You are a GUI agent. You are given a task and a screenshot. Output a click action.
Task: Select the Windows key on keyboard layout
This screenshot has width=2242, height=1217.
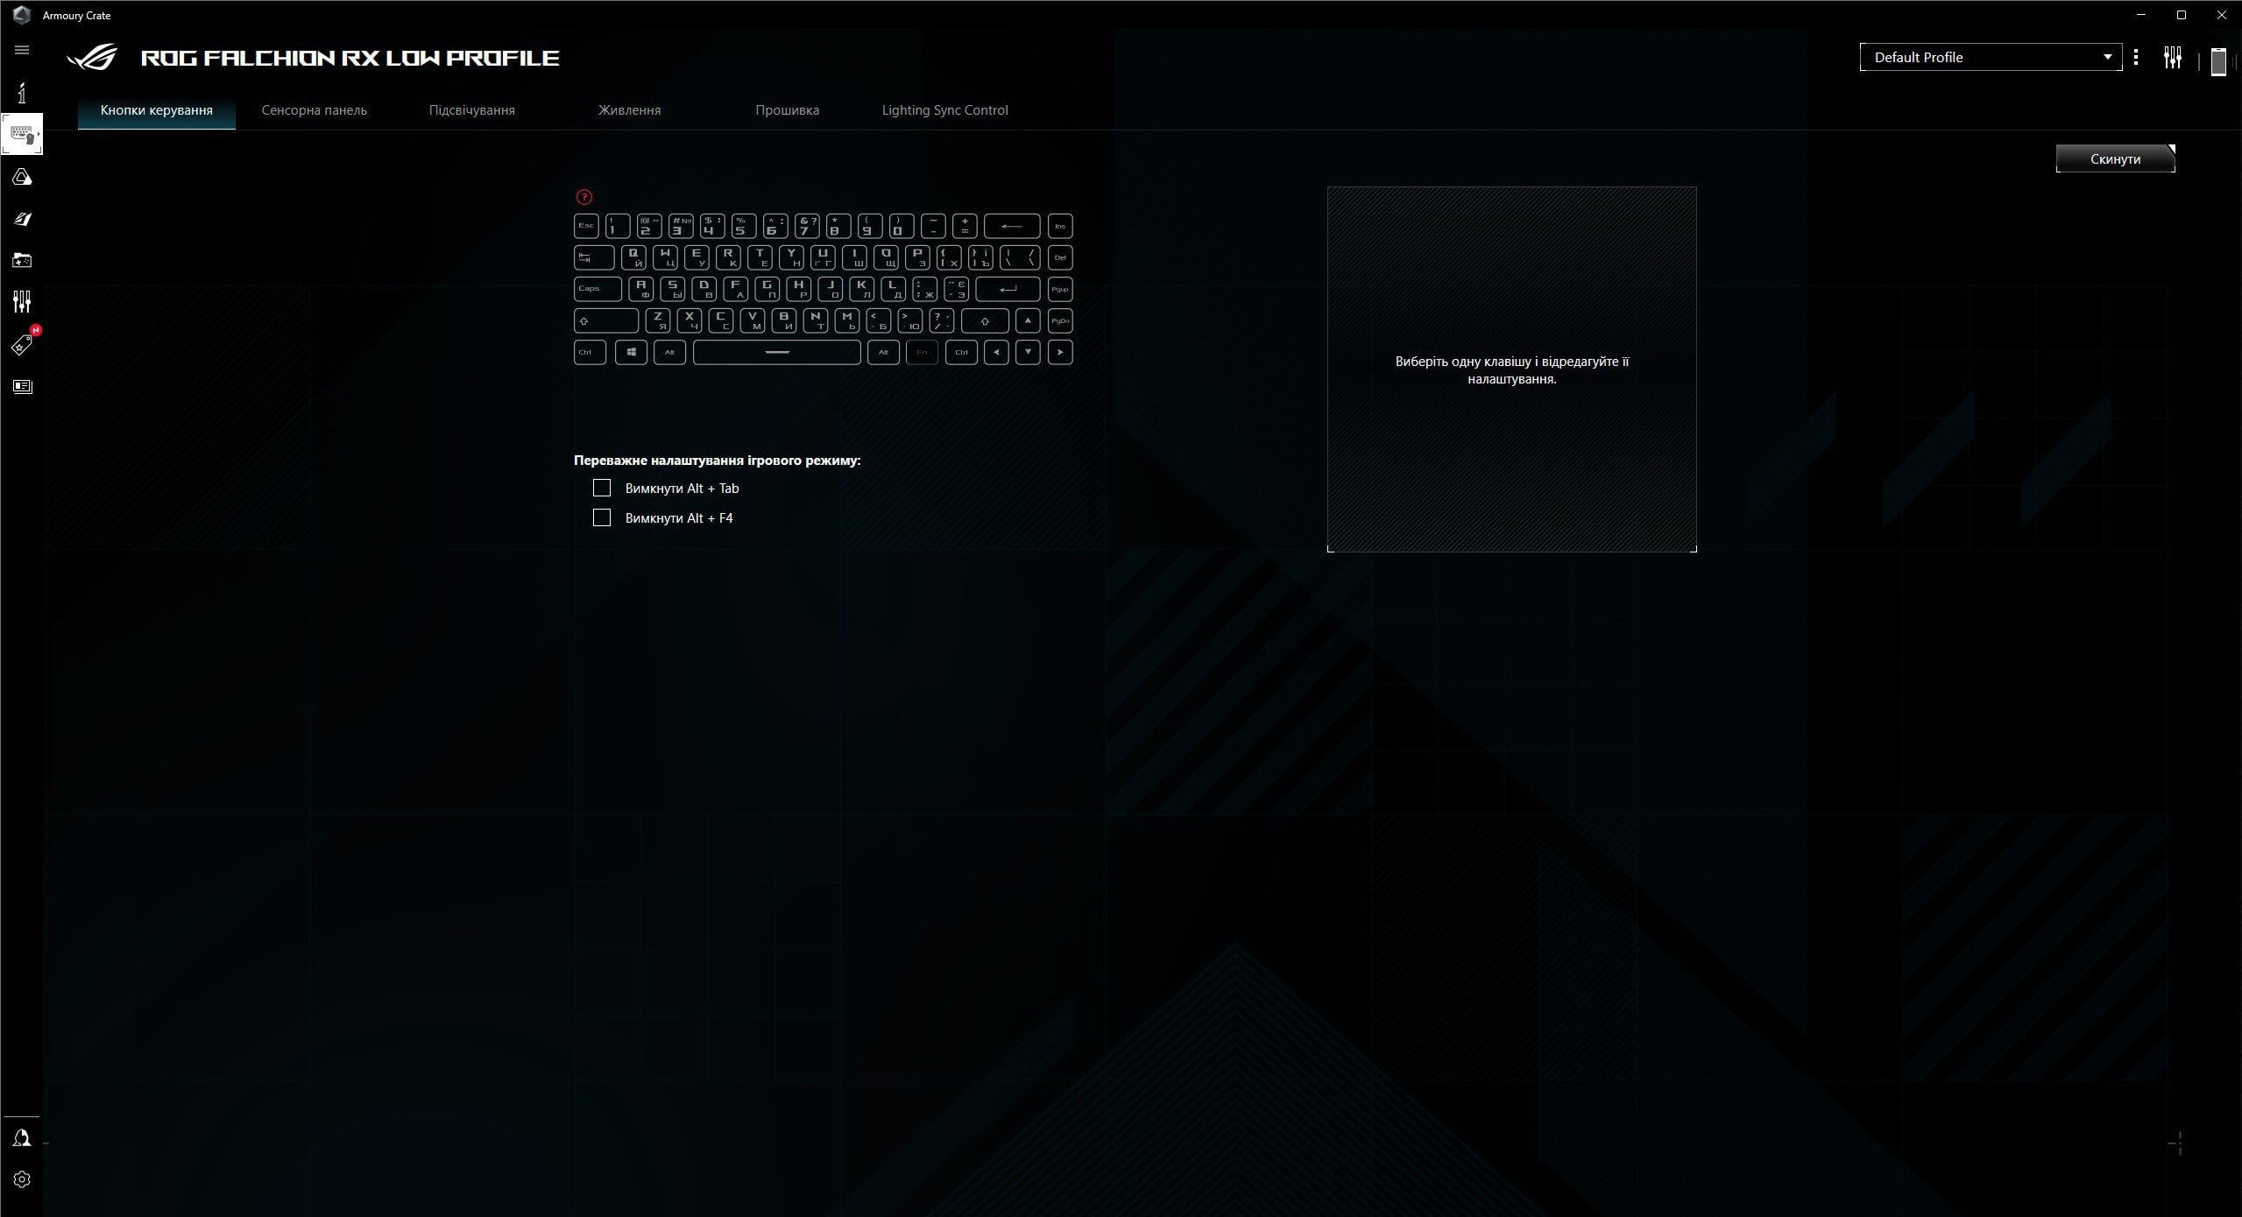(631, 352)
